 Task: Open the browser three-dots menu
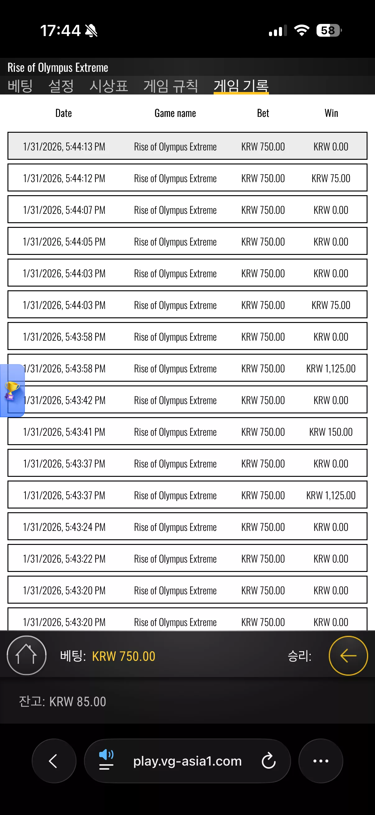pos(321,761)
